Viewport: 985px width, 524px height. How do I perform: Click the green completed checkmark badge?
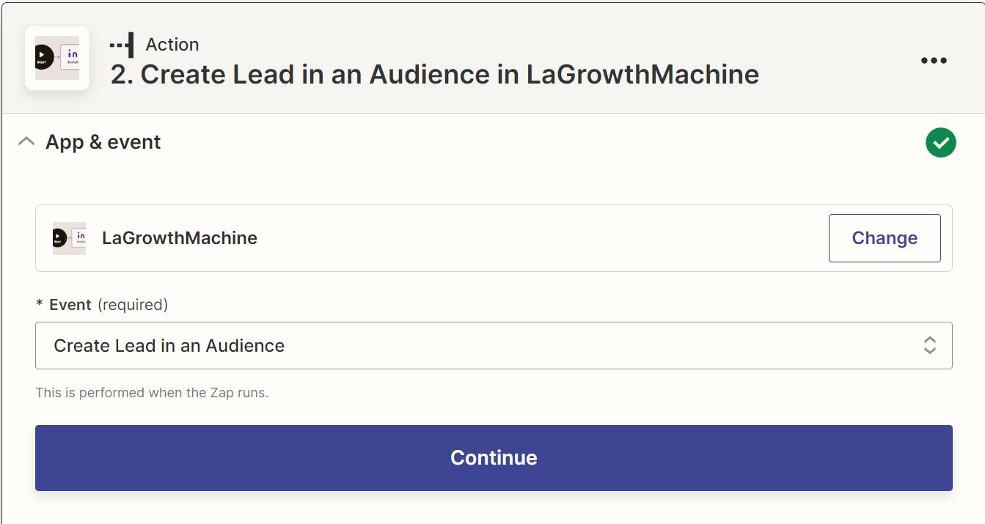pyautogui.click(x=940, y=142)
